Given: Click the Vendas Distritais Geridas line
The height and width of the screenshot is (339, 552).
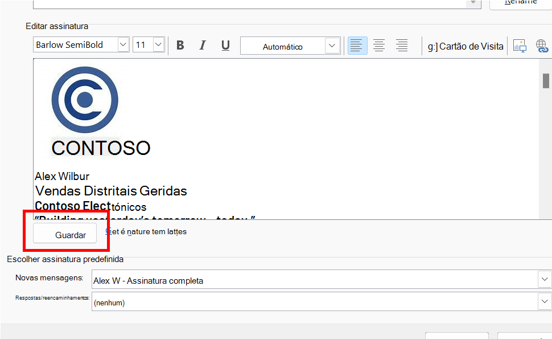Looking at the screenshot, I should [x=111, y=191].
